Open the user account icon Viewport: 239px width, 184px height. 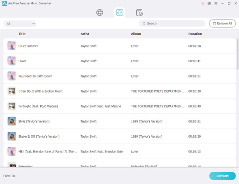point(209,3)
